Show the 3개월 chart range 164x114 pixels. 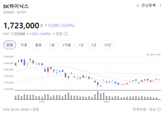pyautogui.click(x=66, y=45)
